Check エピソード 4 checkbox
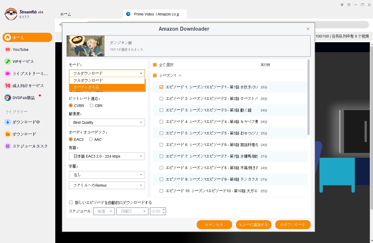The image size is (373, 243). 161,122
